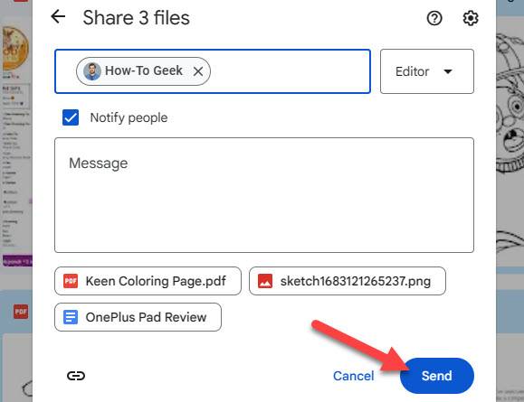The height and width of the screenshot is (402, 524).
Task: Uncheck the Notify people checkbox
Action: [x=71, y=117]
